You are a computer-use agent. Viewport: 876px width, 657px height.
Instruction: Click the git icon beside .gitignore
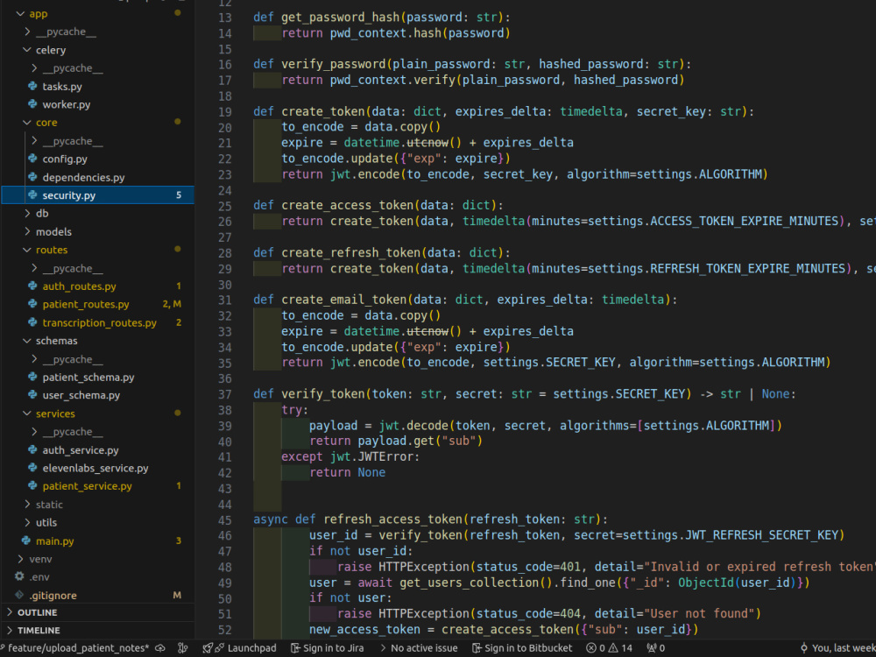19,595
